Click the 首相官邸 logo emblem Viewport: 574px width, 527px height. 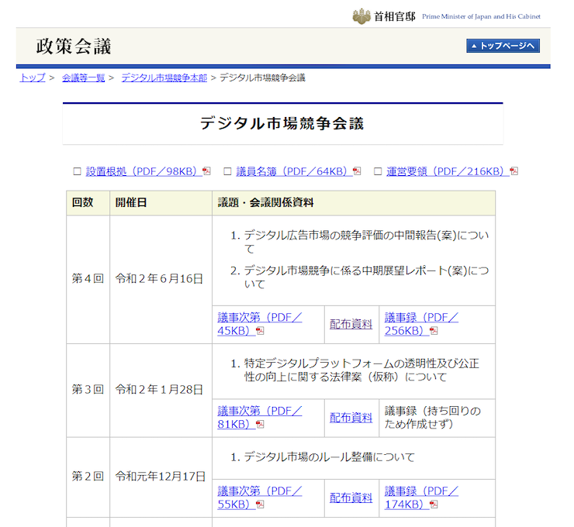[361, 16]
